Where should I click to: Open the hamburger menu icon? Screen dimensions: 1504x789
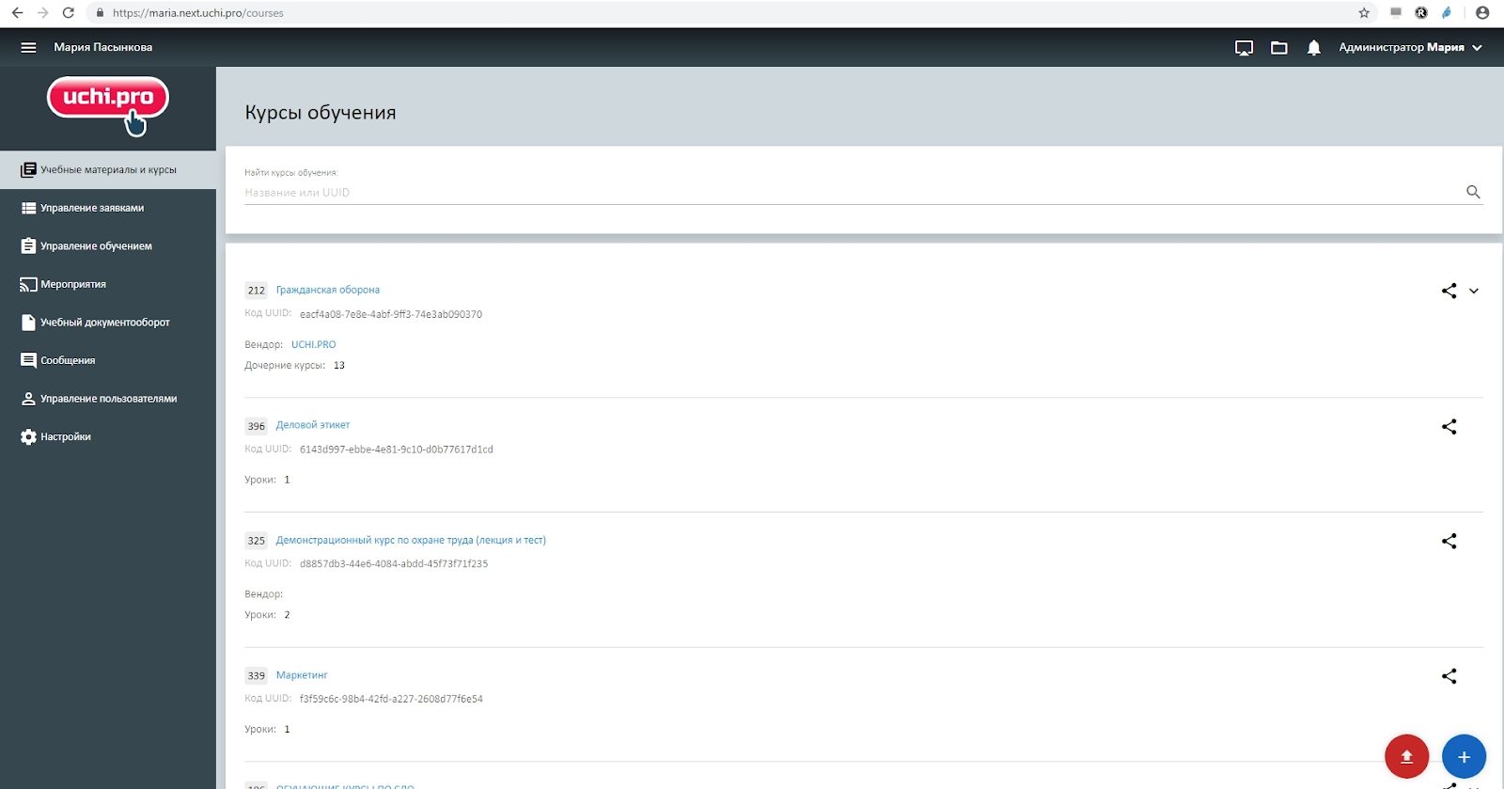point(28,47)
